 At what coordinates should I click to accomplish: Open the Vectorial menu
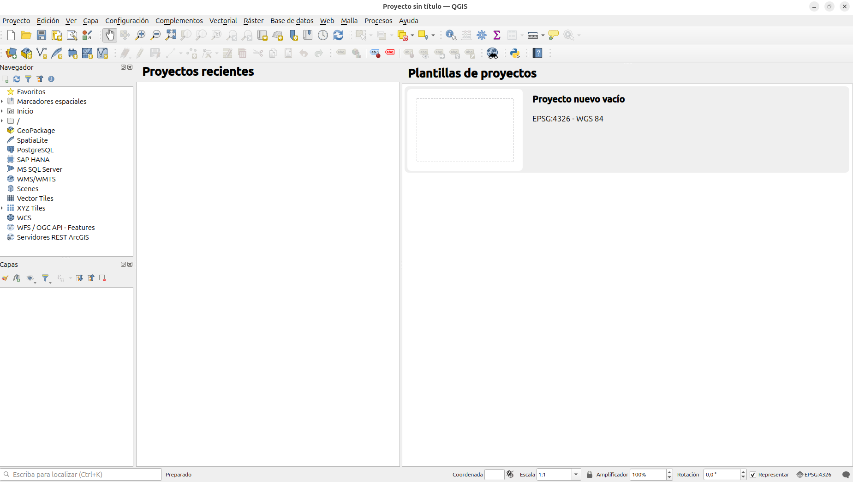tap(223, 21)
